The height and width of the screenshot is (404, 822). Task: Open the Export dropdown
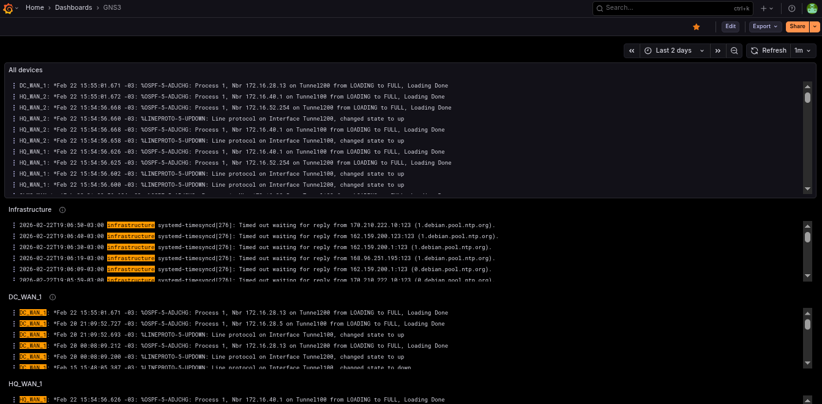(765, 27)
